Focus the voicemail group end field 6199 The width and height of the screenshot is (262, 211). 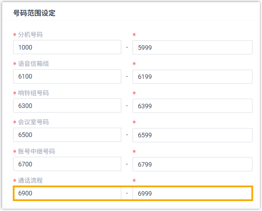click(x=192, y=76)
